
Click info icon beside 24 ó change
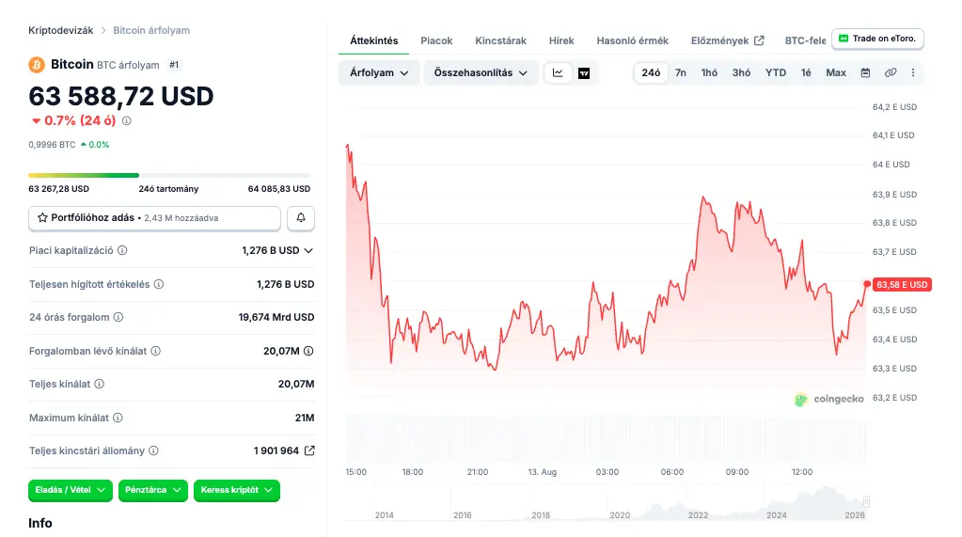[126, 121]
